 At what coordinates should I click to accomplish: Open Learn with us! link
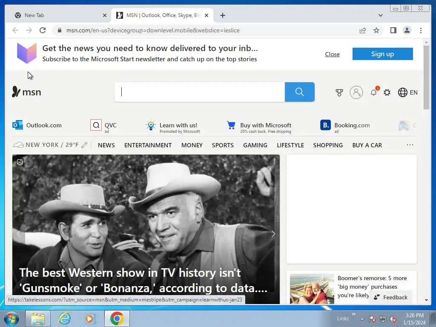pyautogui.click(x=173, y=126)
